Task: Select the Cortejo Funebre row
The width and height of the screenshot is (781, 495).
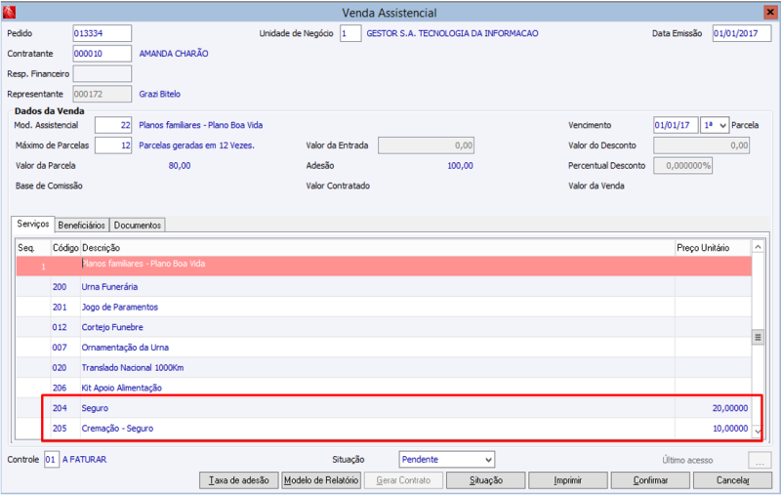Action: 384,327
